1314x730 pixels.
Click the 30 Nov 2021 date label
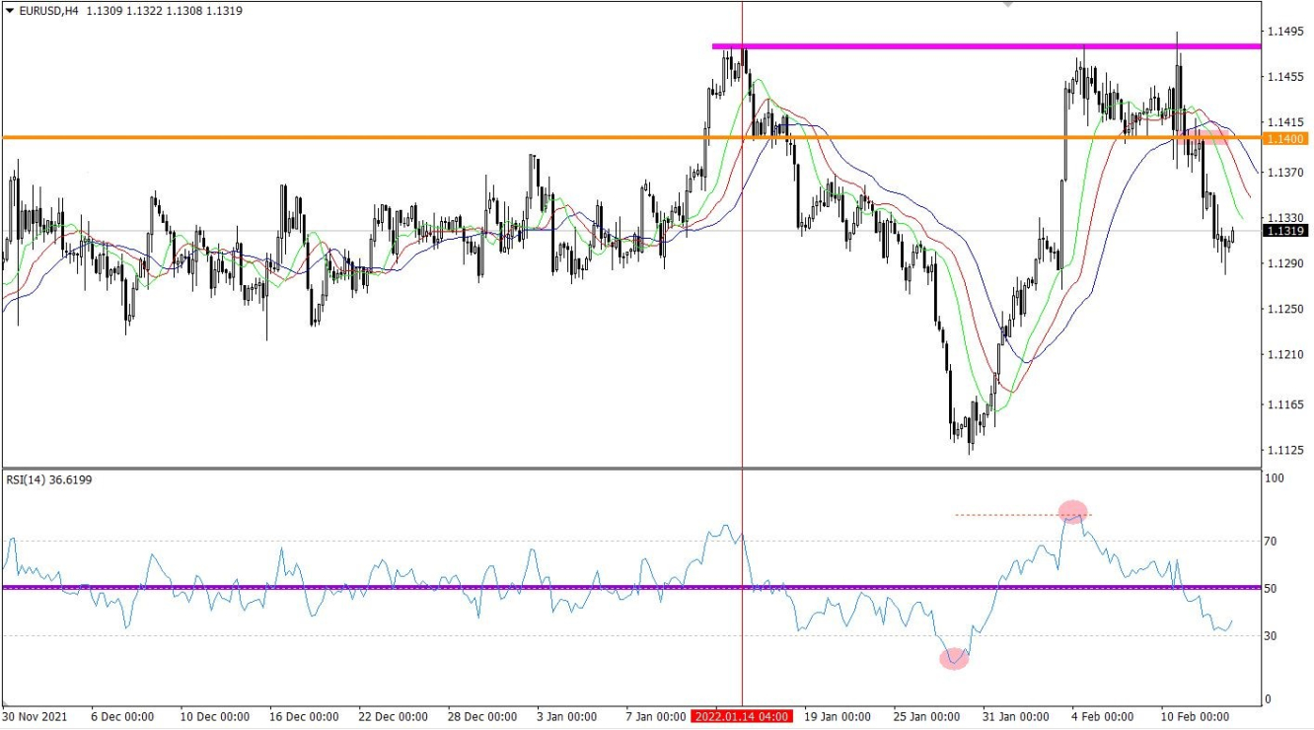[33, 717]
